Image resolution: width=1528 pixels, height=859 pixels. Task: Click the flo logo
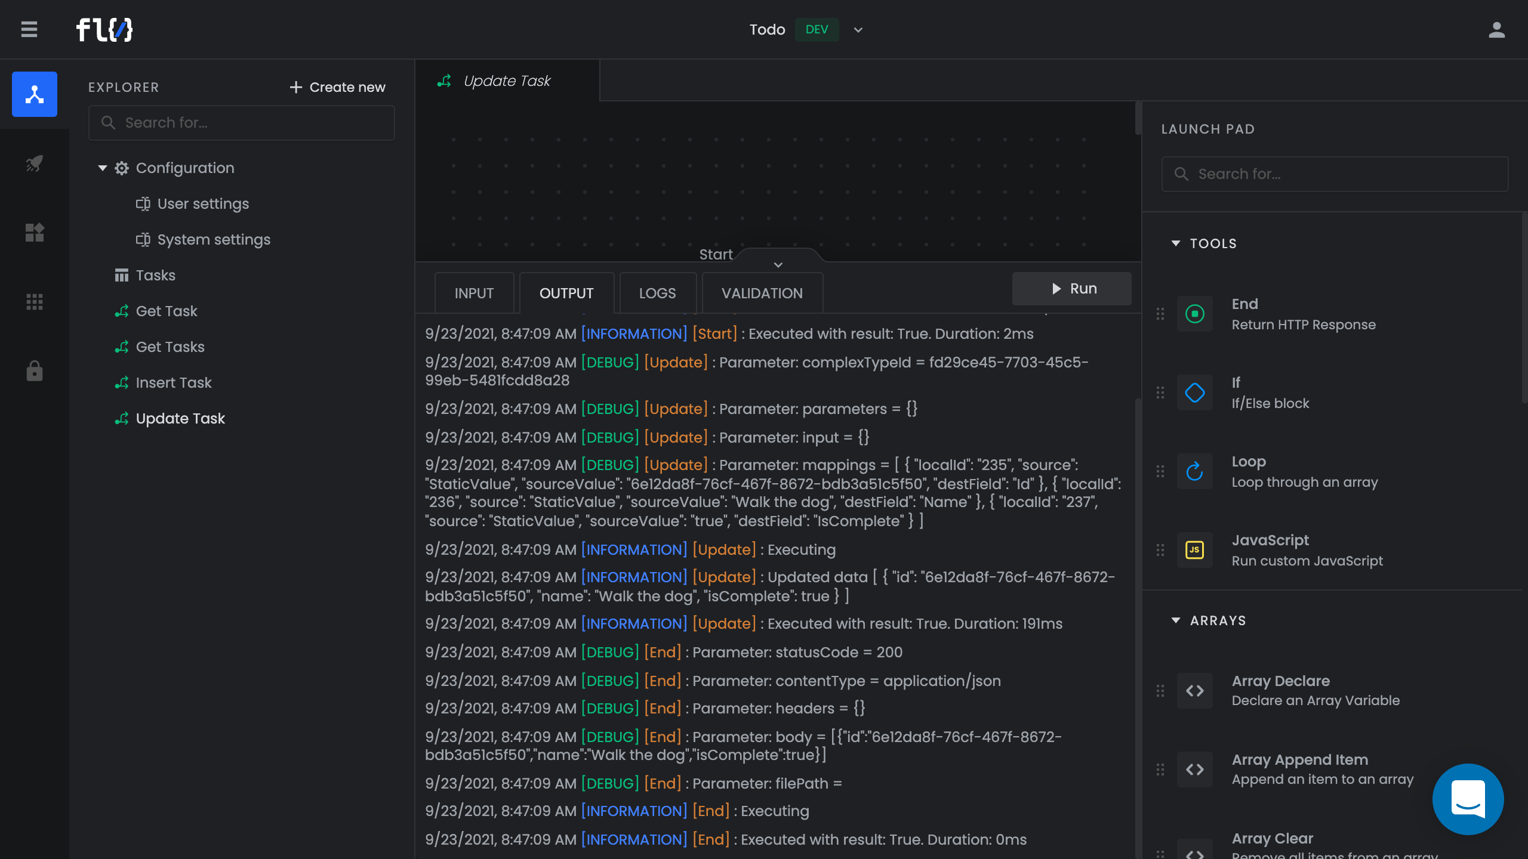pyautogui.click(x=104, y=29)
